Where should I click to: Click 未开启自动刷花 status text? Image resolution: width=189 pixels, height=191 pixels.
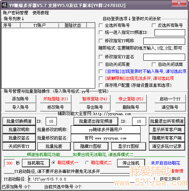point(166,163)
